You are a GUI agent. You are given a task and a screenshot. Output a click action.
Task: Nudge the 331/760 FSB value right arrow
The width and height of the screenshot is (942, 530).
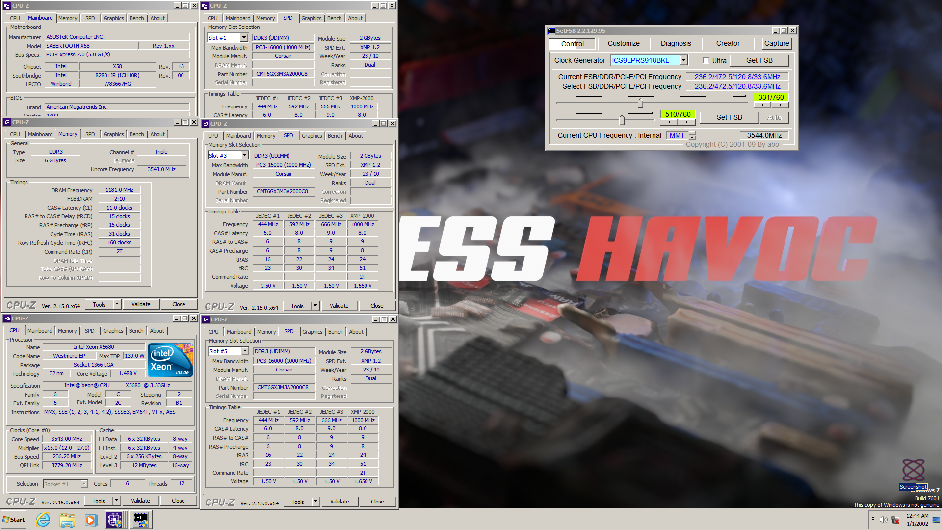point(780,105)
